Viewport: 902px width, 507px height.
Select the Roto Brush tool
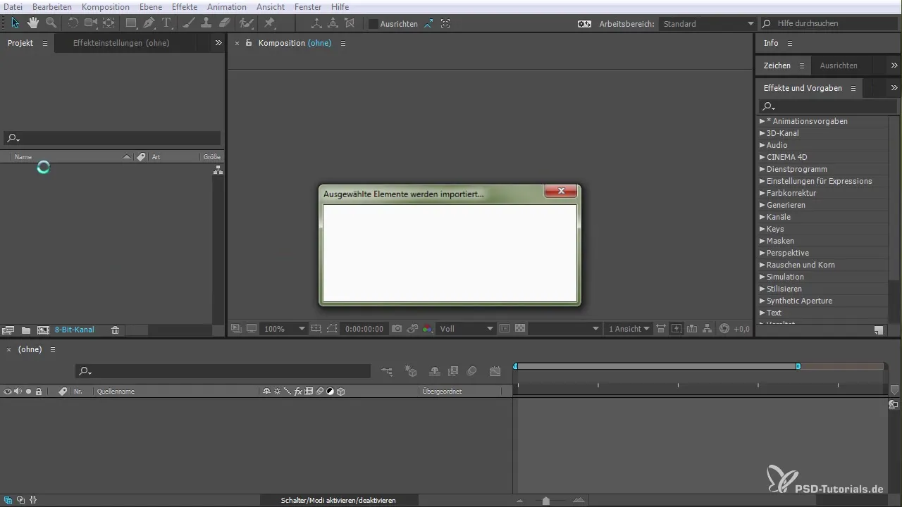point(246,23)
